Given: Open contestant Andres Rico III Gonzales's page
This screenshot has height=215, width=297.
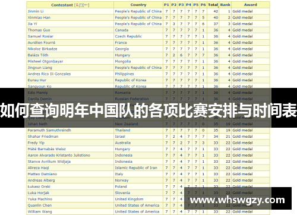Looking at the screenshot, I should click(49, 74).
